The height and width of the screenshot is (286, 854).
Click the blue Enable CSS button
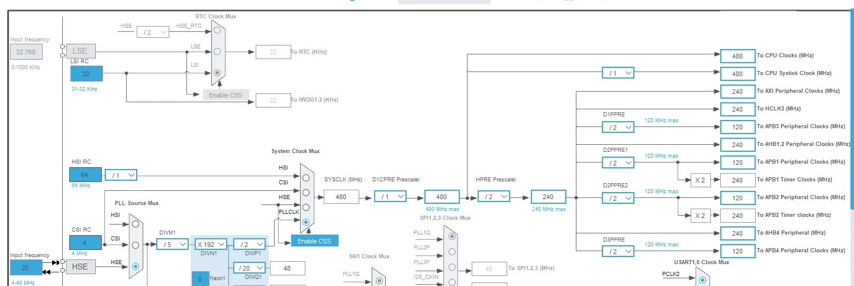click(314, 241)
